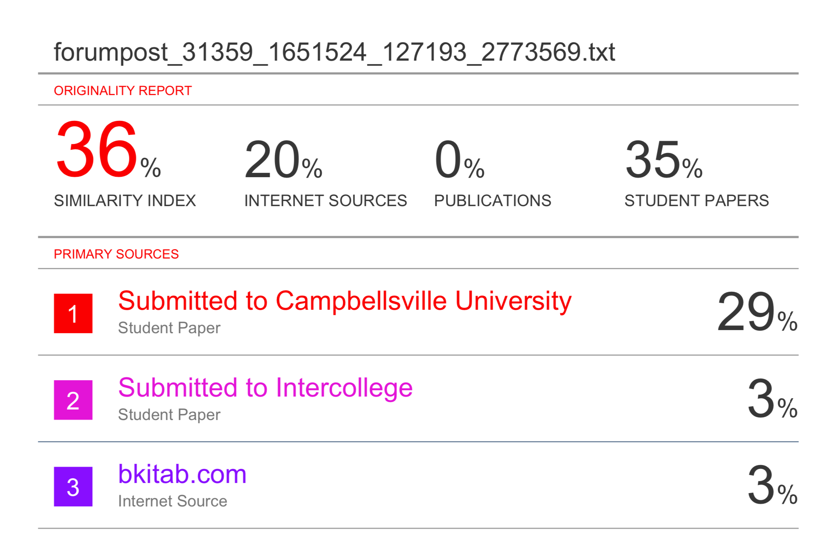The width and height of the screenshot is (827, 542).
Task: Select the file name title text
Action: click(335, 52)
